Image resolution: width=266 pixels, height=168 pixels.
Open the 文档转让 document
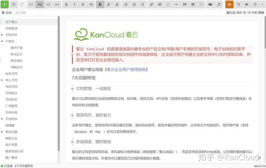pyautogui.click(x=11, y=93)
